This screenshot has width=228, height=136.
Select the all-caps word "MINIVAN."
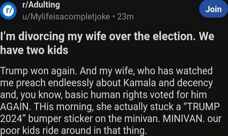184,119
